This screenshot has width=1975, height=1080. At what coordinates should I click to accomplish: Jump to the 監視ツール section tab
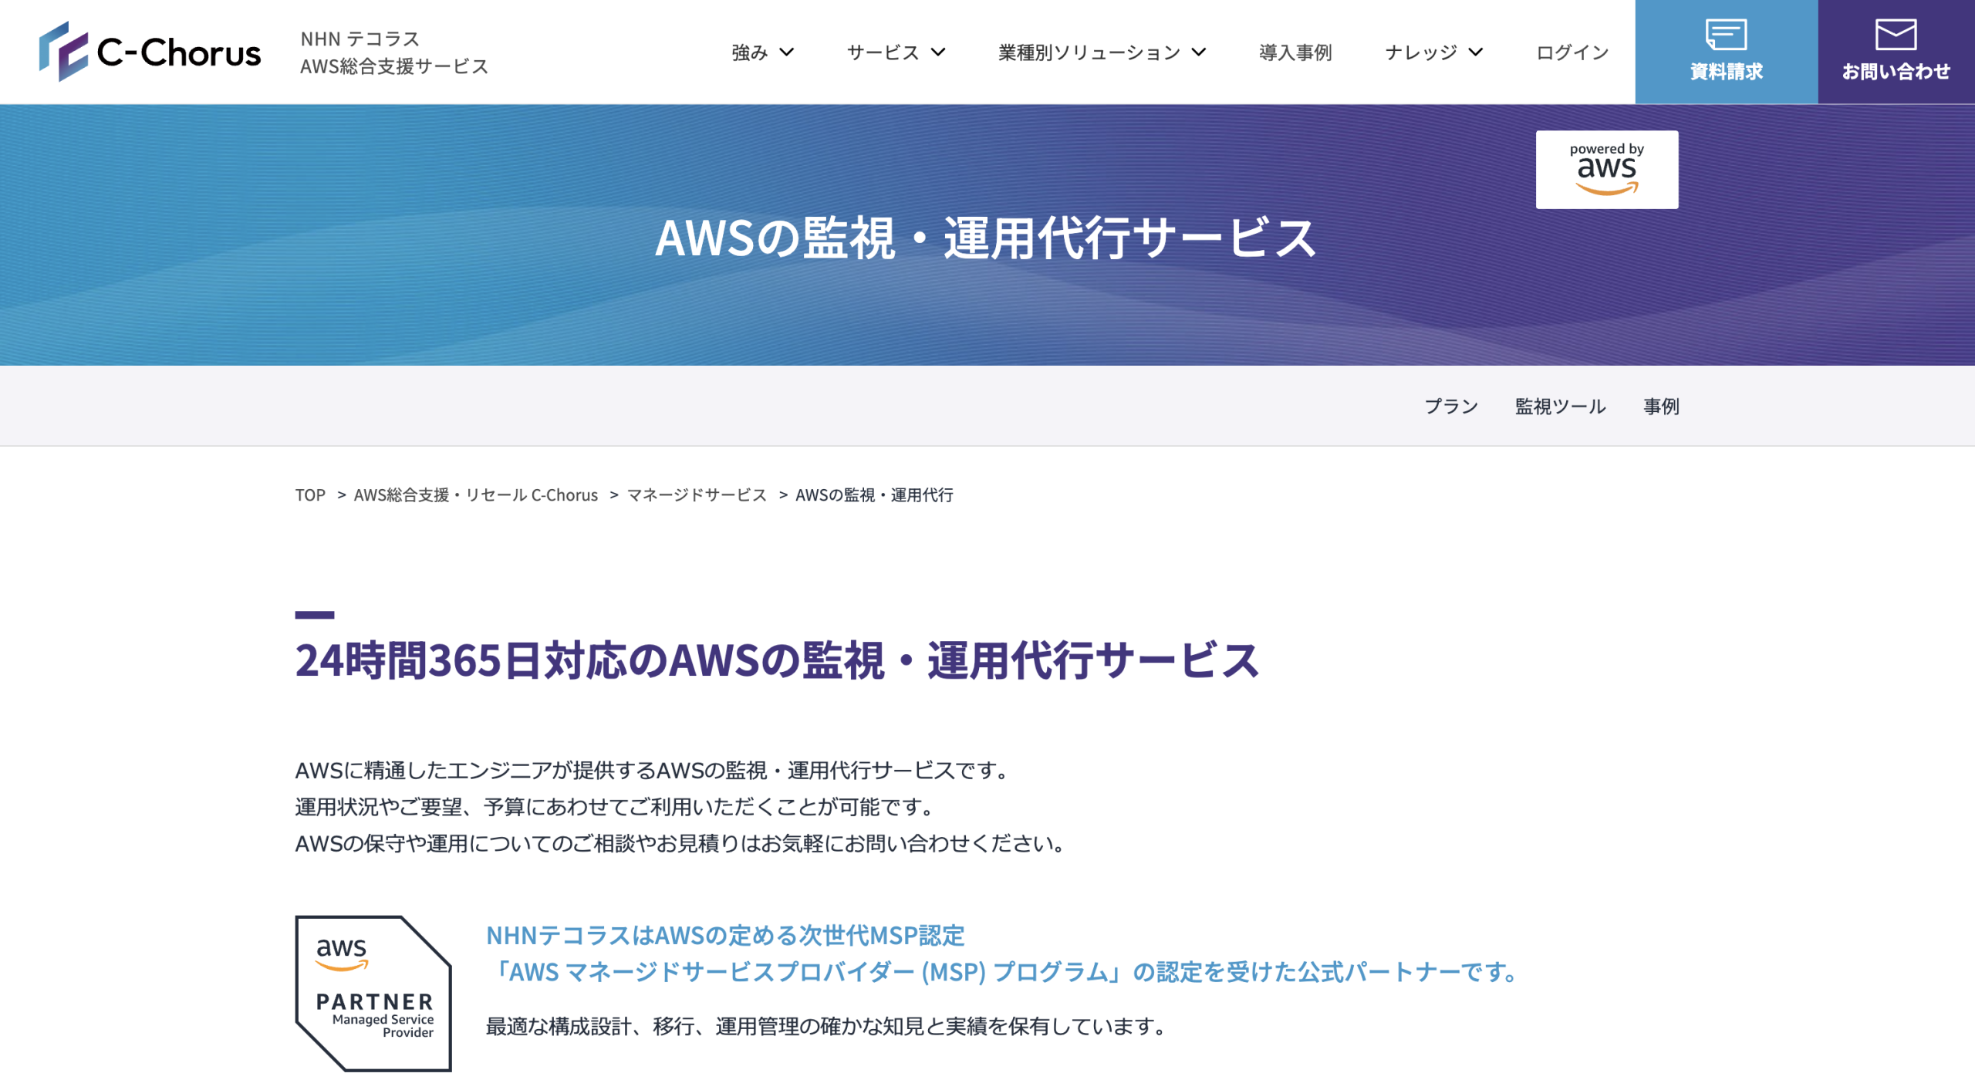(1560, 407)
